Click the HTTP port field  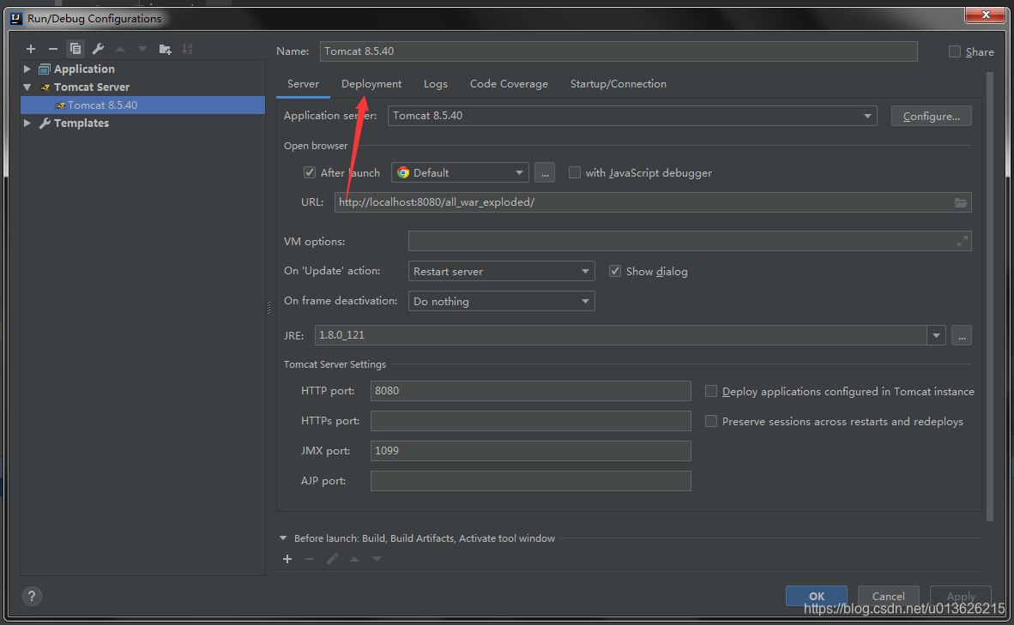530,391
